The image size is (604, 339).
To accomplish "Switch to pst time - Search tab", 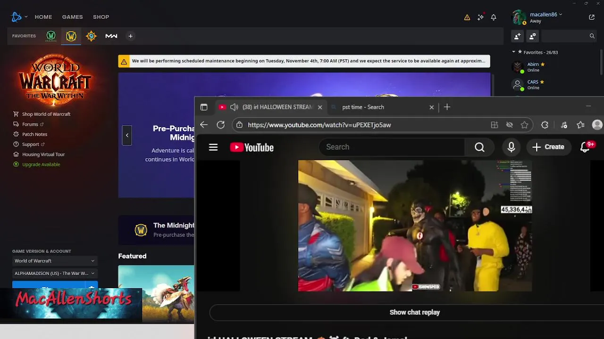I will 382,107.
